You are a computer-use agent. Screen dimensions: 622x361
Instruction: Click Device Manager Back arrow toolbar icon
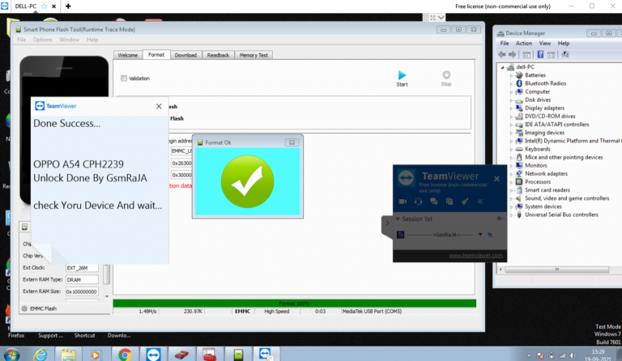[x=502, y=54]
